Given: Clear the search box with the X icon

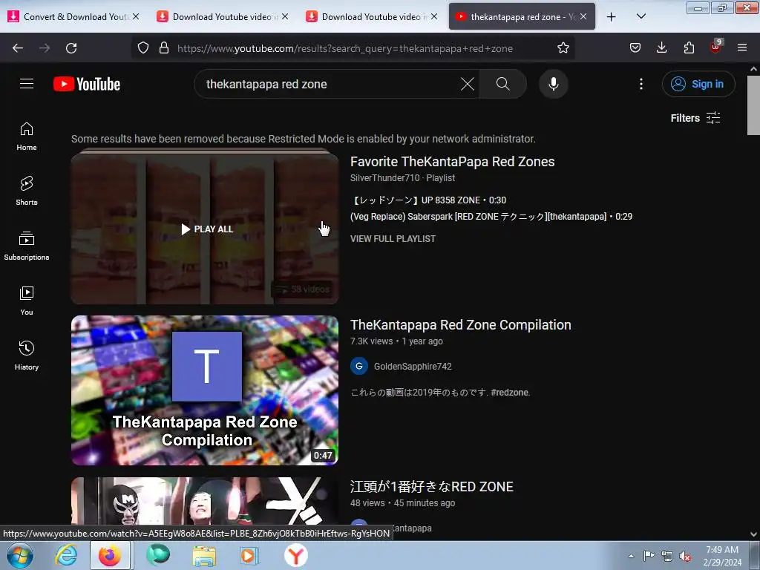Looking at the screenshot, I should click(x=468, y=84).
